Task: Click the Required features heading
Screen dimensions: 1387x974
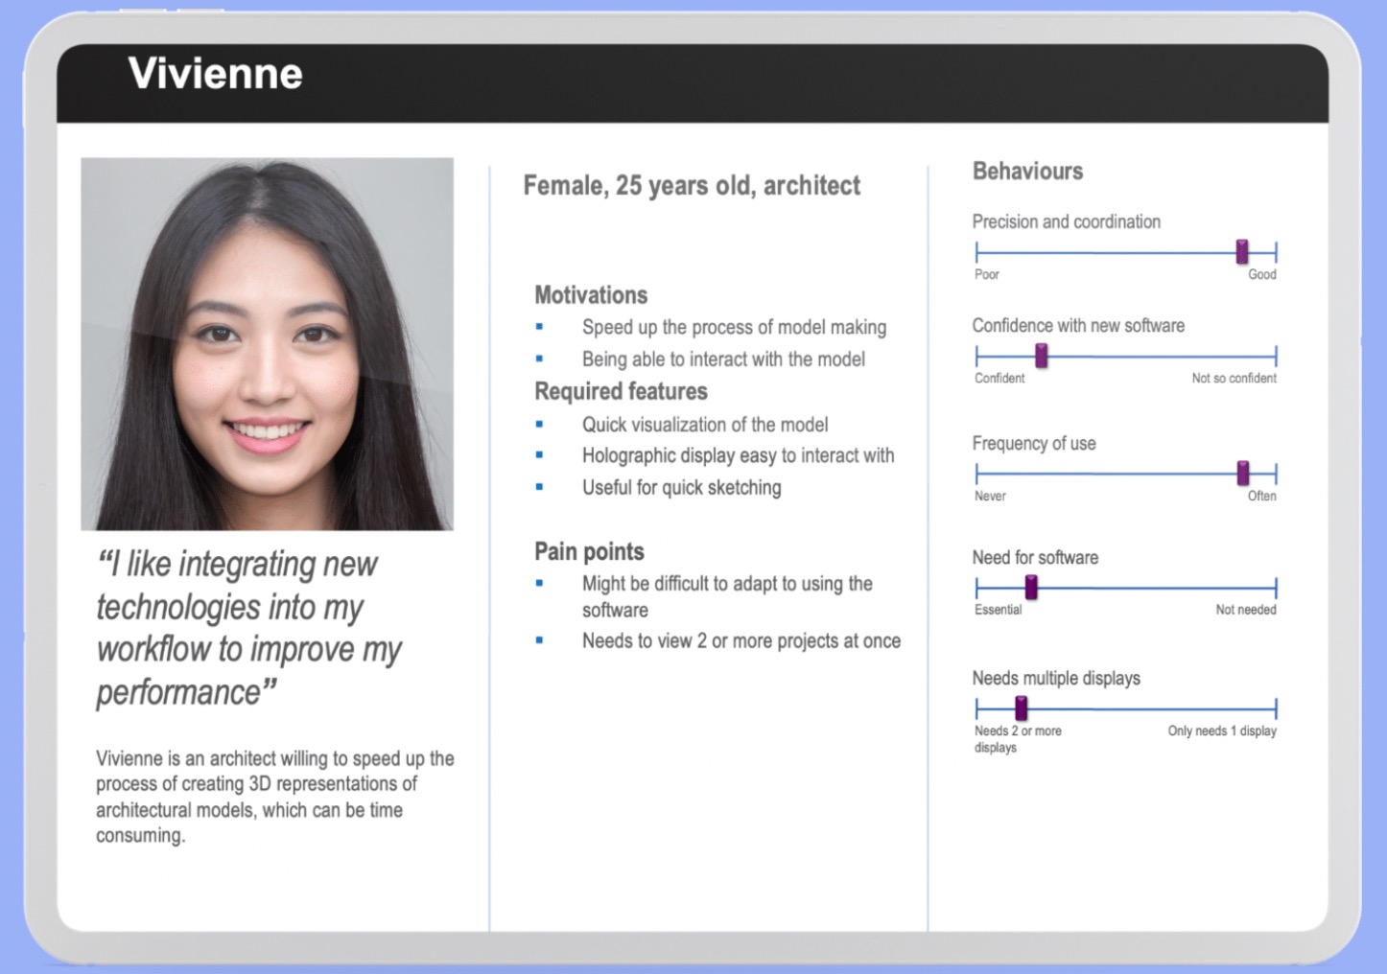Action: tap(621, 391)
